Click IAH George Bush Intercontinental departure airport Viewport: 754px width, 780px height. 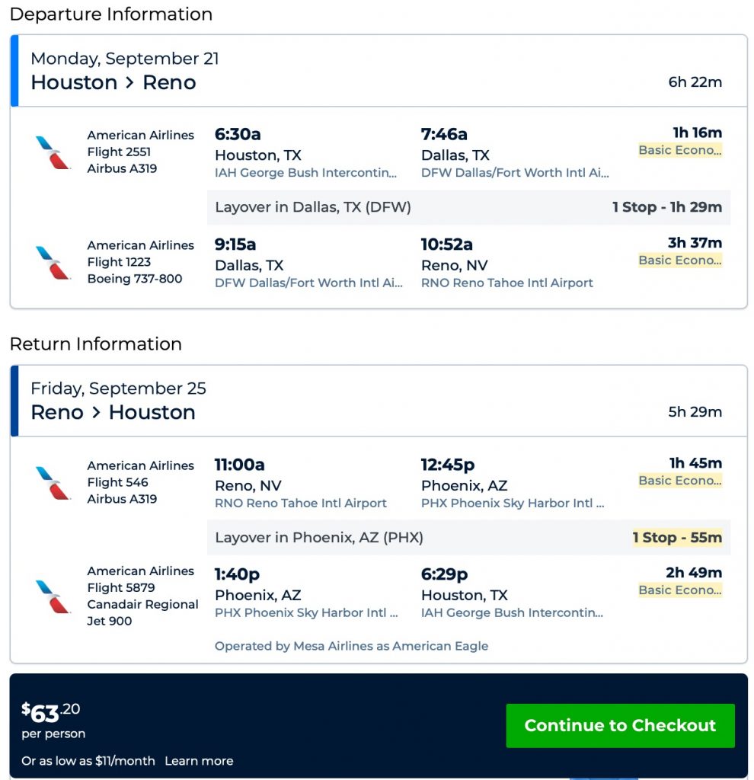[x=305, y=173]
